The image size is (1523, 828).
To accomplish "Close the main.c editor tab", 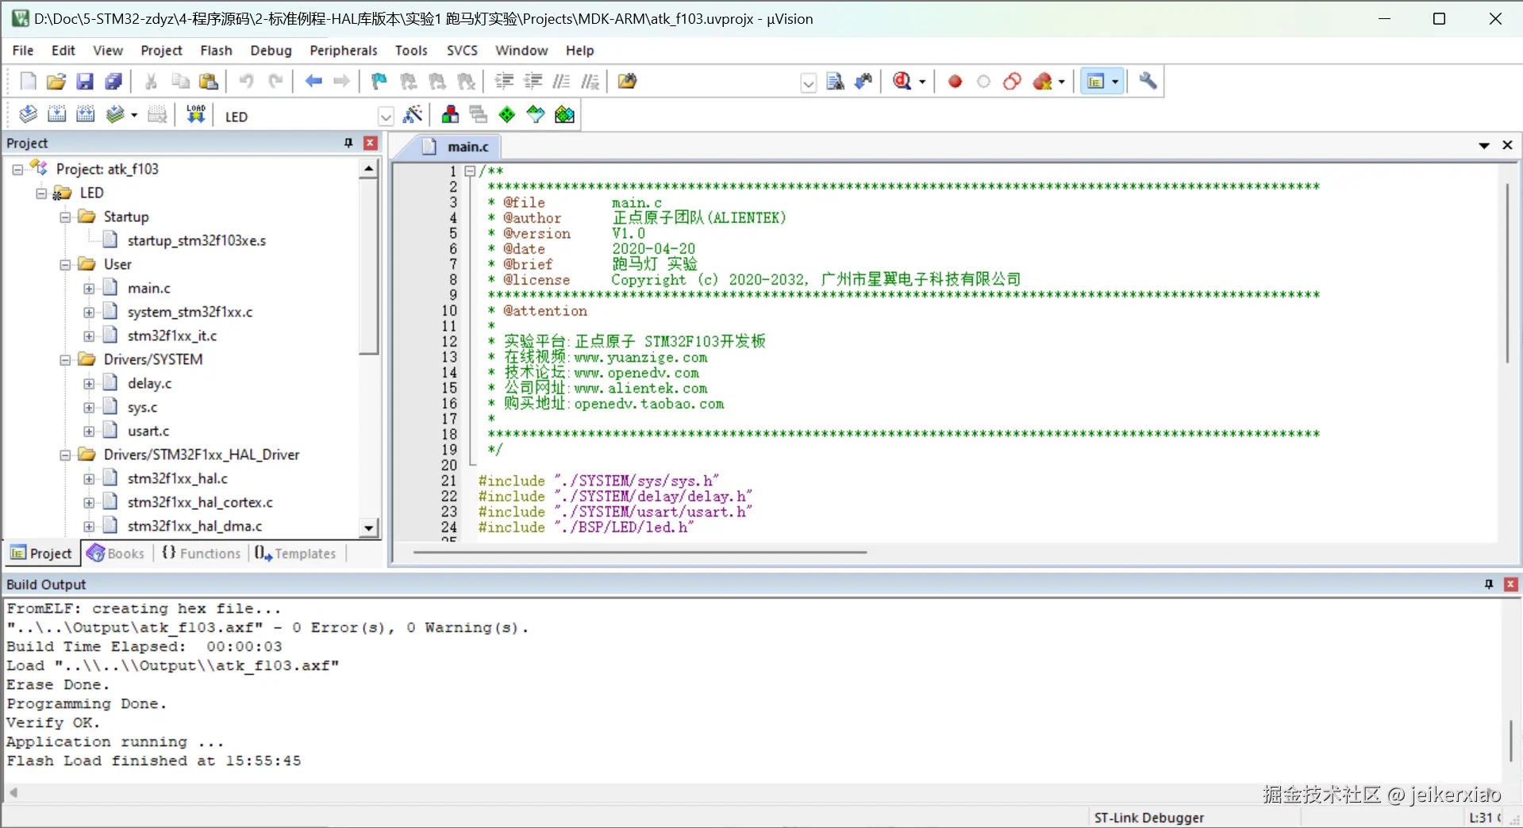I will tap(1507, 145).
